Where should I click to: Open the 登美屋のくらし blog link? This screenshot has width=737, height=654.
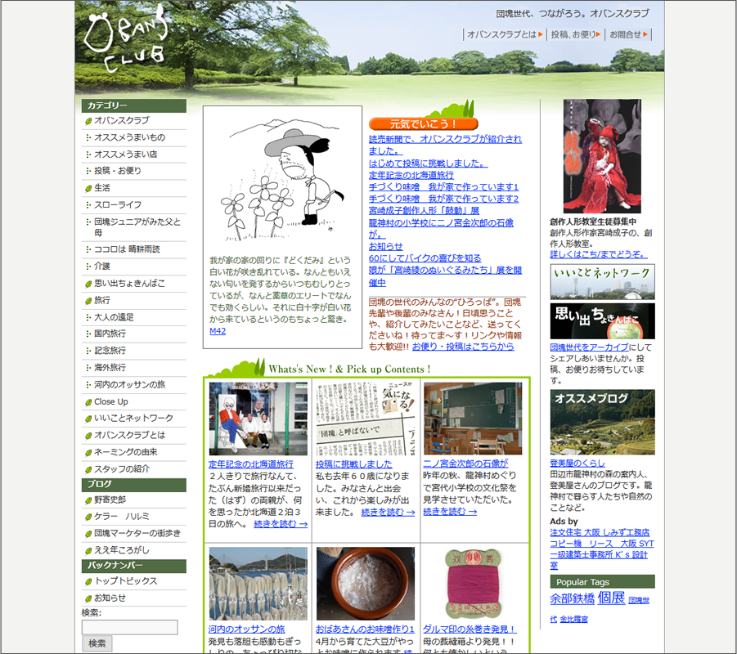577,464
